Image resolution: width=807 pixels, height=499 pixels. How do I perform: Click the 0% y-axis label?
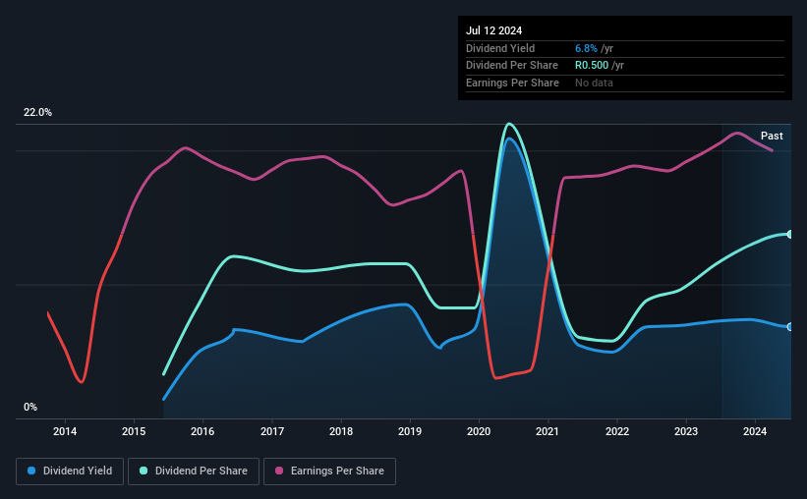(x=30, y=407)
